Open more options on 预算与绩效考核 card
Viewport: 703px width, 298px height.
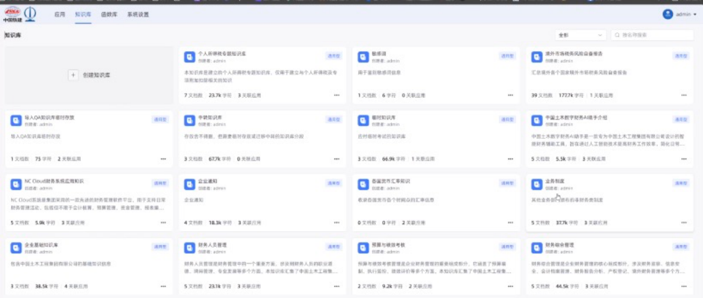510,286
